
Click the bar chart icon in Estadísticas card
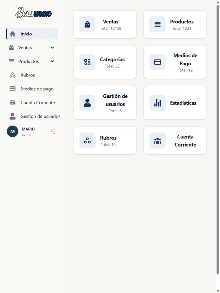pyautogui.click(x=158, y=103)
